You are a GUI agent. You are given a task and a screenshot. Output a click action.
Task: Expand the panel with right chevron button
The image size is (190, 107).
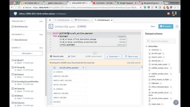(177, 26)
